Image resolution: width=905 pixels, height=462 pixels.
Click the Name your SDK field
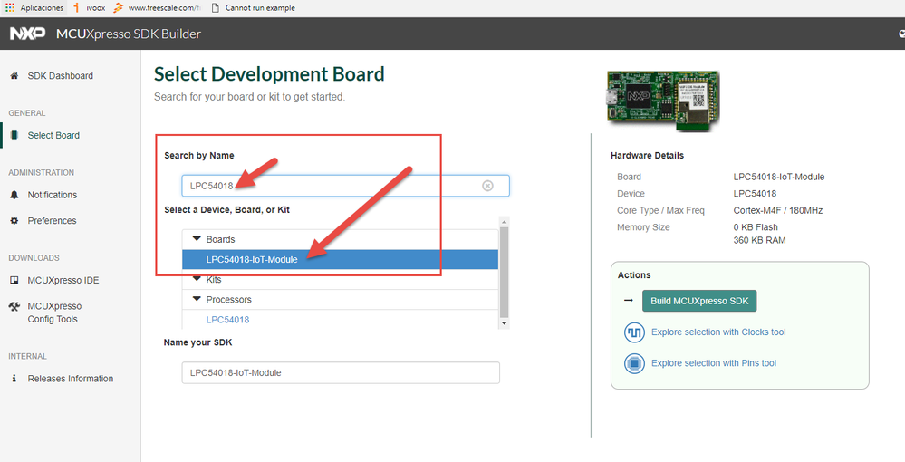pos(341,372)
